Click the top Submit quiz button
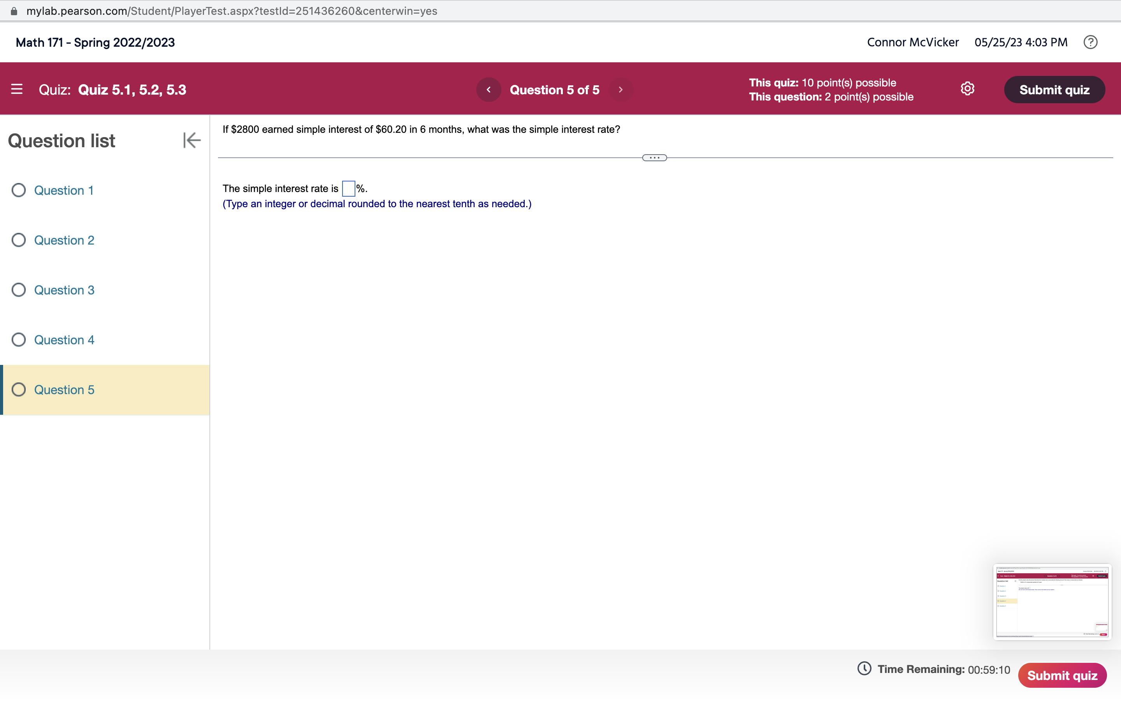 pyautogui.click(x=1054, y=90)
